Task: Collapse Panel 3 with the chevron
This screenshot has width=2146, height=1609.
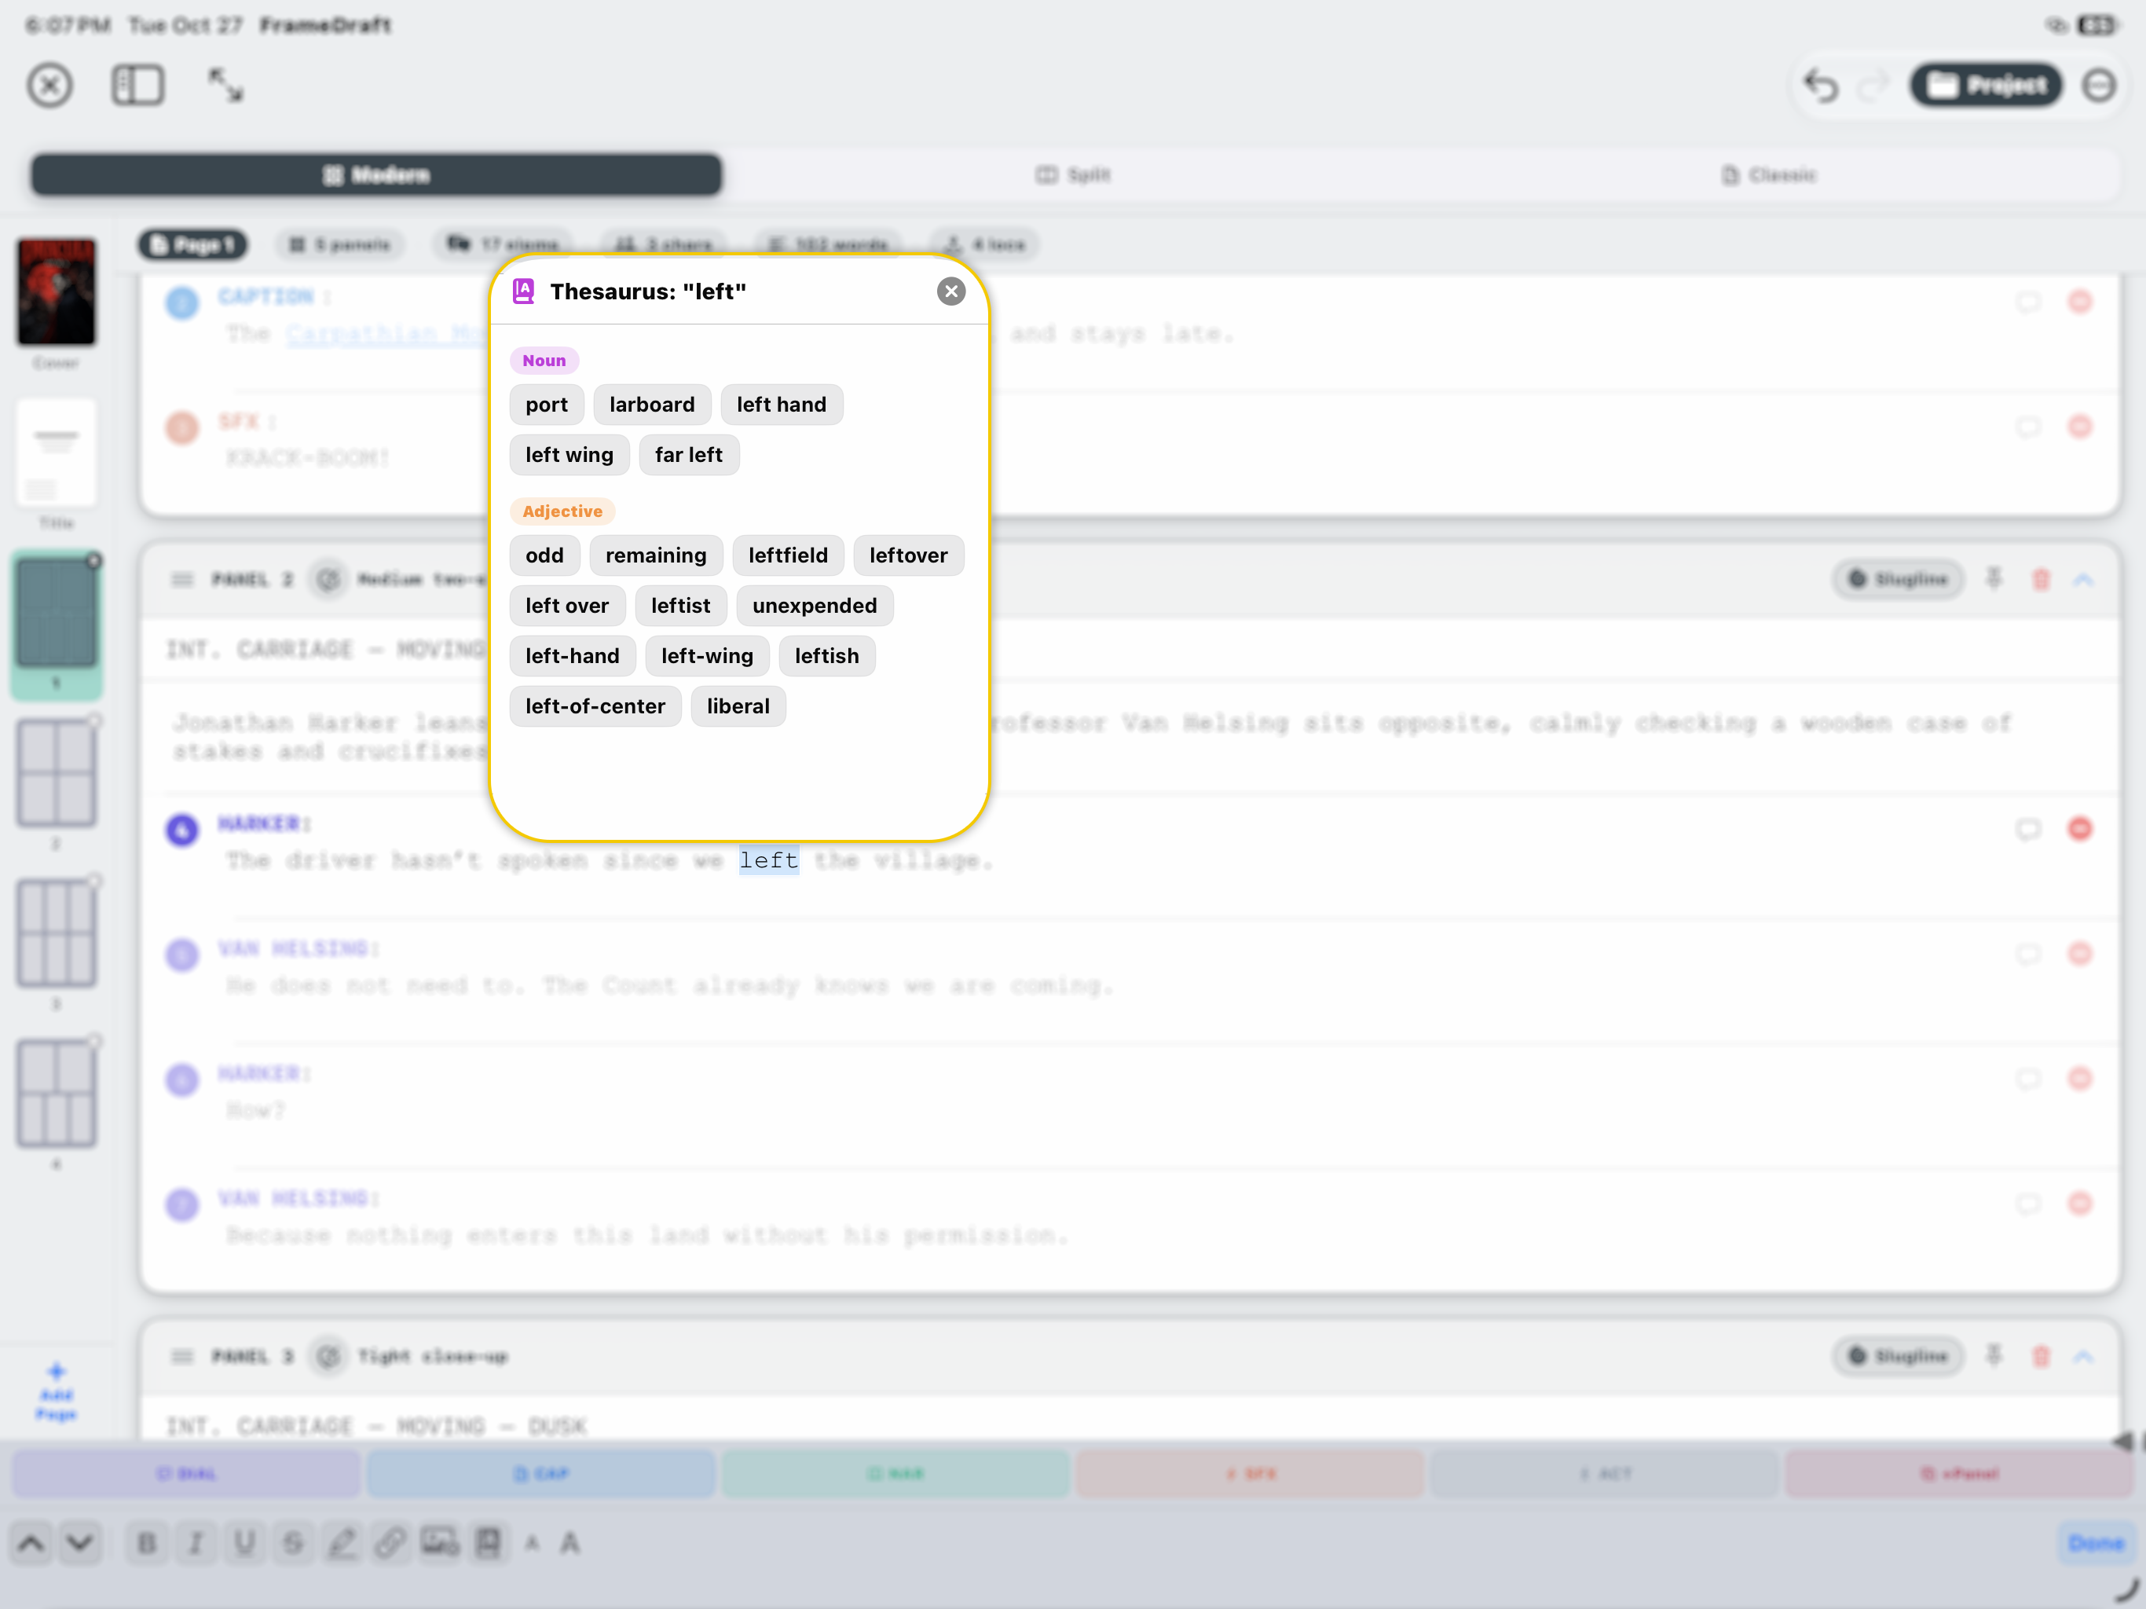Action: pyautogui.click(x=2084, y=1356)
